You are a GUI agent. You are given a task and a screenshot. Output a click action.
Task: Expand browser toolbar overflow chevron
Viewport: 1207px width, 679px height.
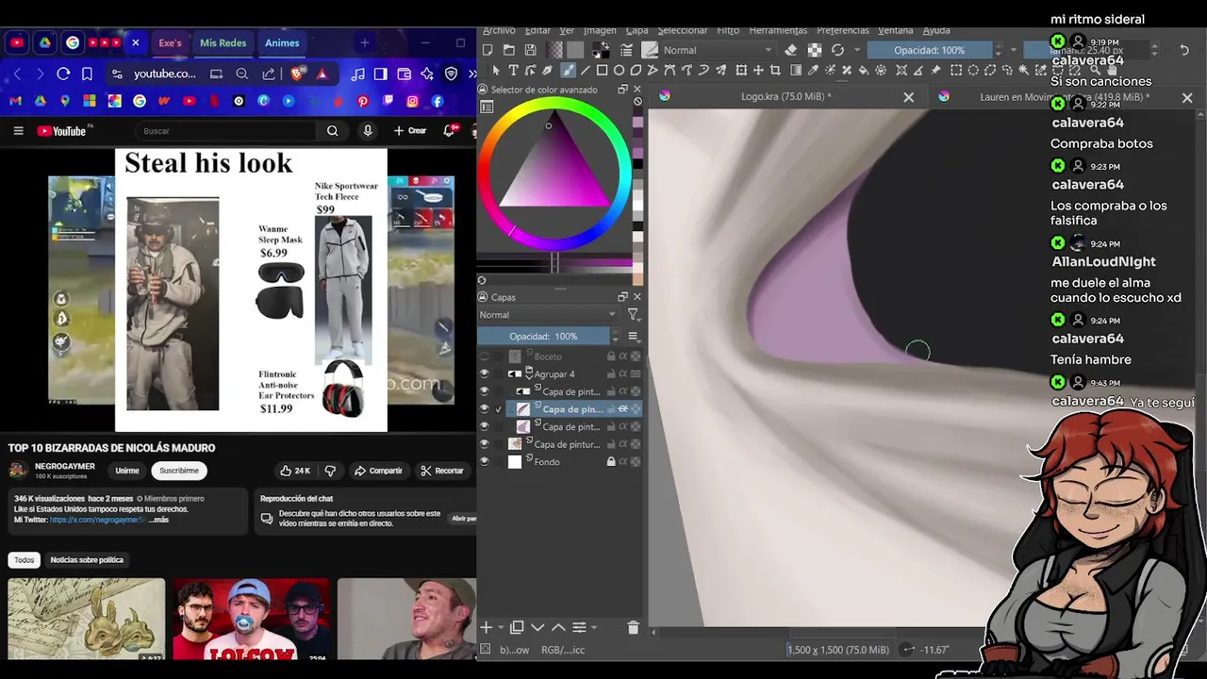pos(471,74)
